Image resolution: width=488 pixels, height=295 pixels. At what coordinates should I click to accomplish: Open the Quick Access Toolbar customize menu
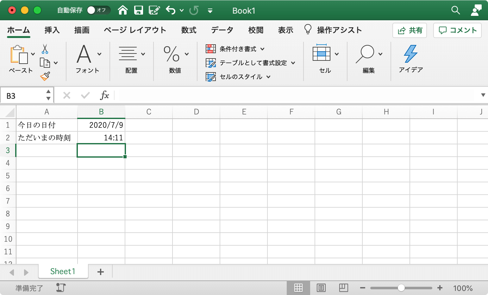pos(210,11)
